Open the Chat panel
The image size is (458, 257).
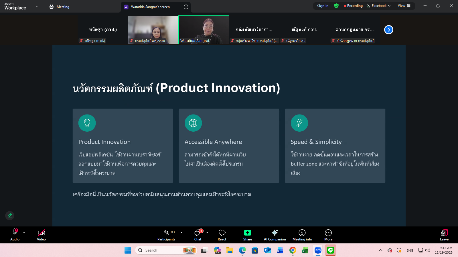point(198,235)
